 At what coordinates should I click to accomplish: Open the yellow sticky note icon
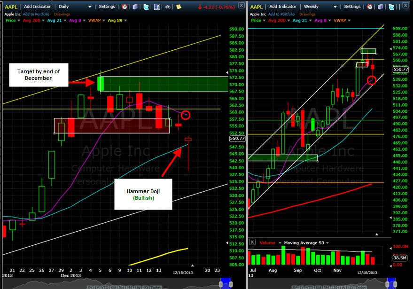point(179,7)
